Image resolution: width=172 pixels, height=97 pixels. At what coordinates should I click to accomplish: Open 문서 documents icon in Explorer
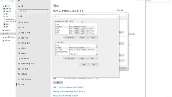tap(4, 14)
